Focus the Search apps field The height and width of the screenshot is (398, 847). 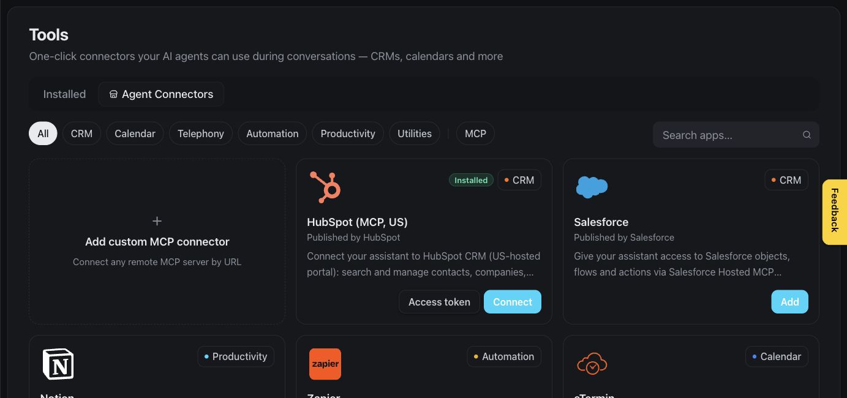coord(736,135)
